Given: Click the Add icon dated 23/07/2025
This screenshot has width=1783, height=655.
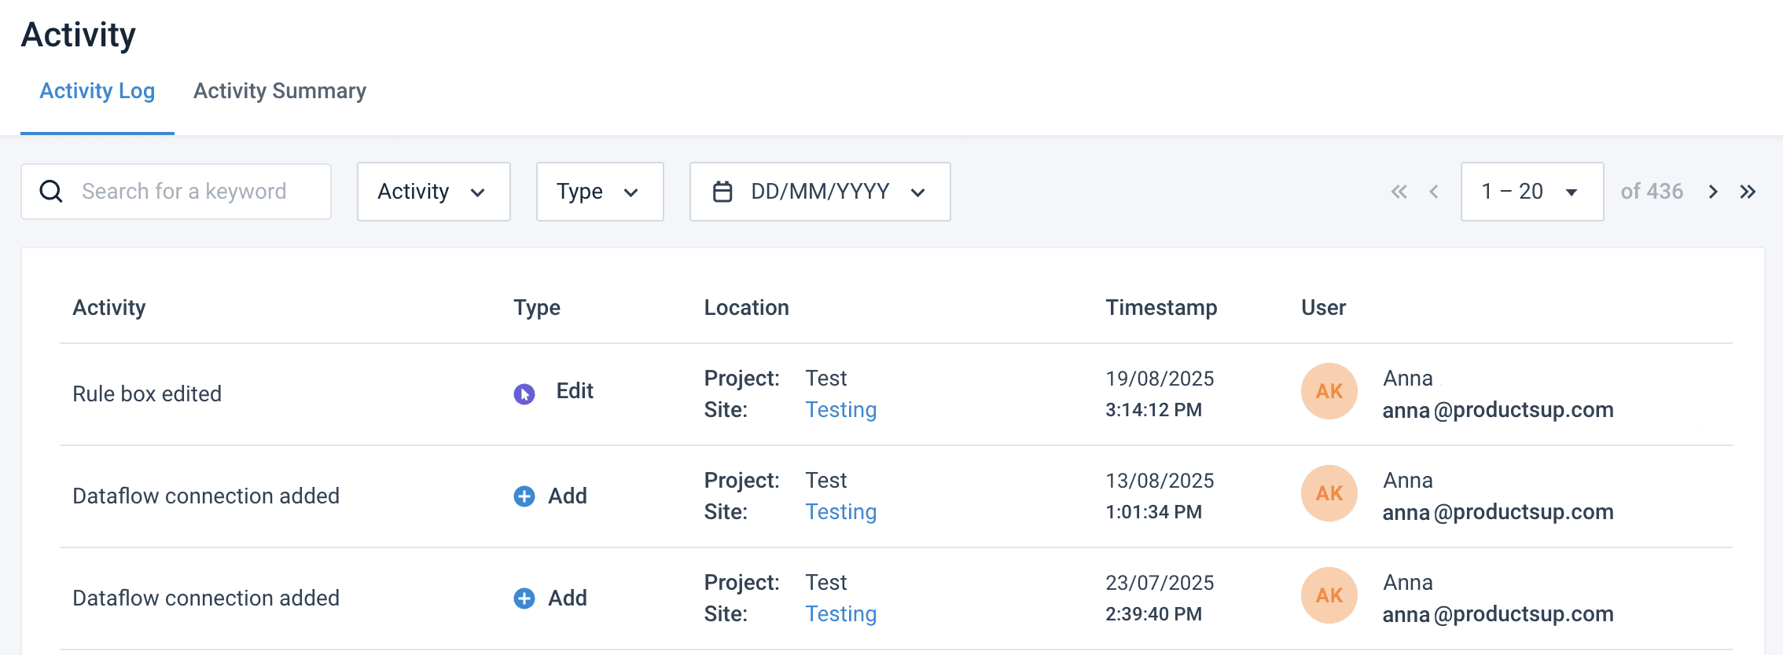Looking at the screenshot, I should pos(524,598).
